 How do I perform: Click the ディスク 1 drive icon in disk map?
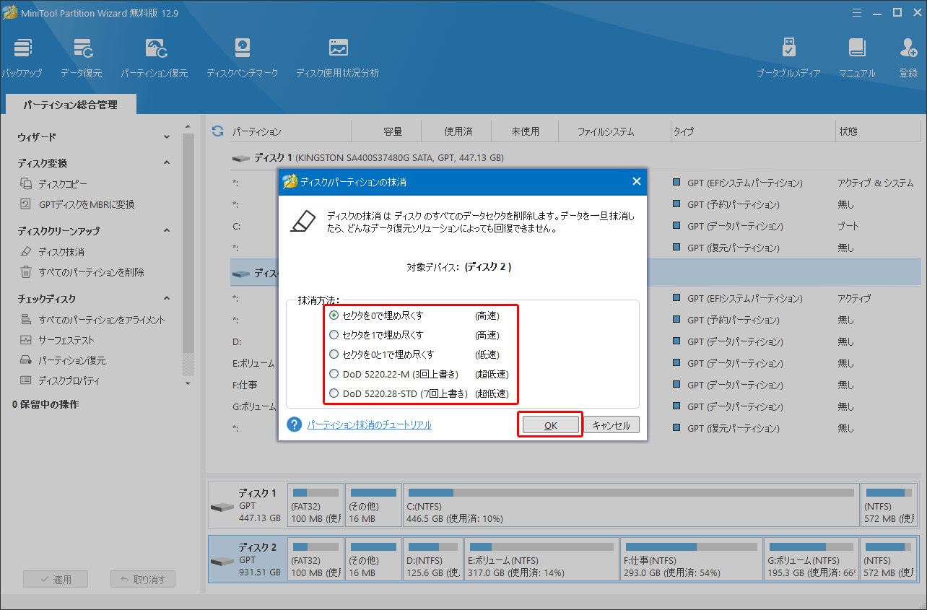click(x=222, y=506)
